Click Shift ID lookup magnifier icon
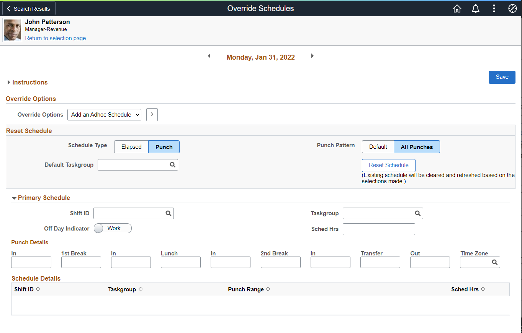Image resolution: width=522 pixels, height=333 pixels. click(169, 213)
